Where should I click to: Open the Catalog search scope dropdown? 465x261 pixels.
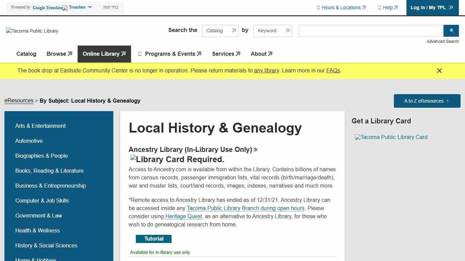tap(220, 31)
